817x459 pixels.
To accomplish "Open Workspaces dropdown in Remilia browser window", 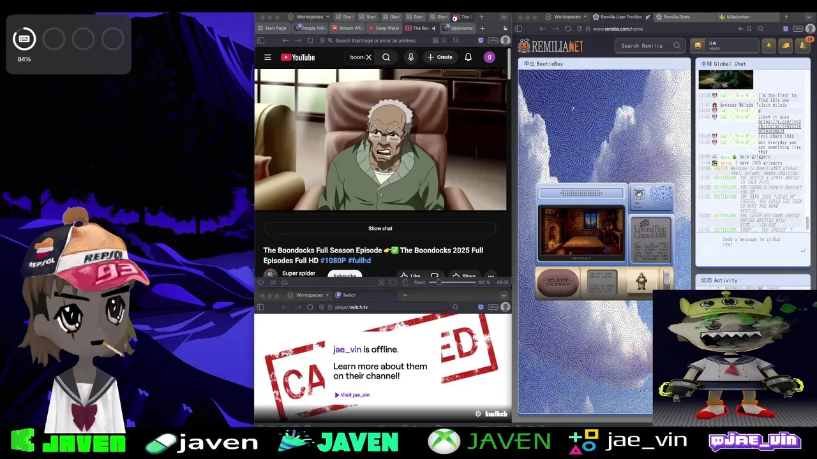I will [567, 17].
